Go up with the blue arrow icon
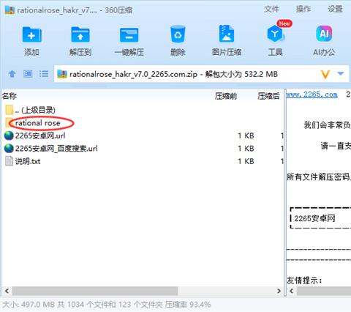This screenshot has height=312, width=351. click(12, 74)
